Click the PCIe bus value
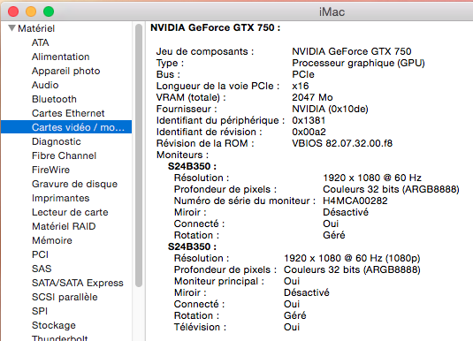 (x=303, y=74)
